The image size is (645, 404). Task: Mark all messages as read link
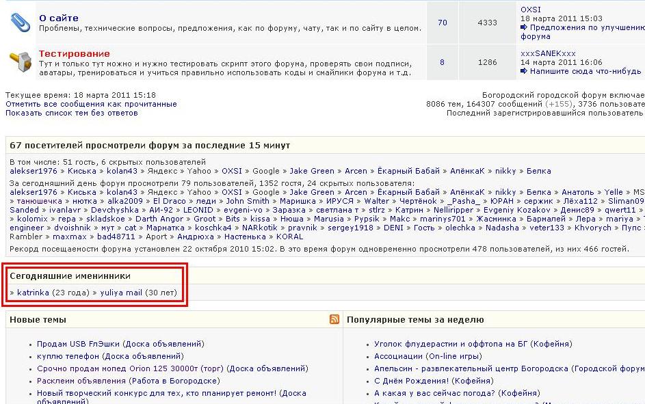(x=91, y=104)
